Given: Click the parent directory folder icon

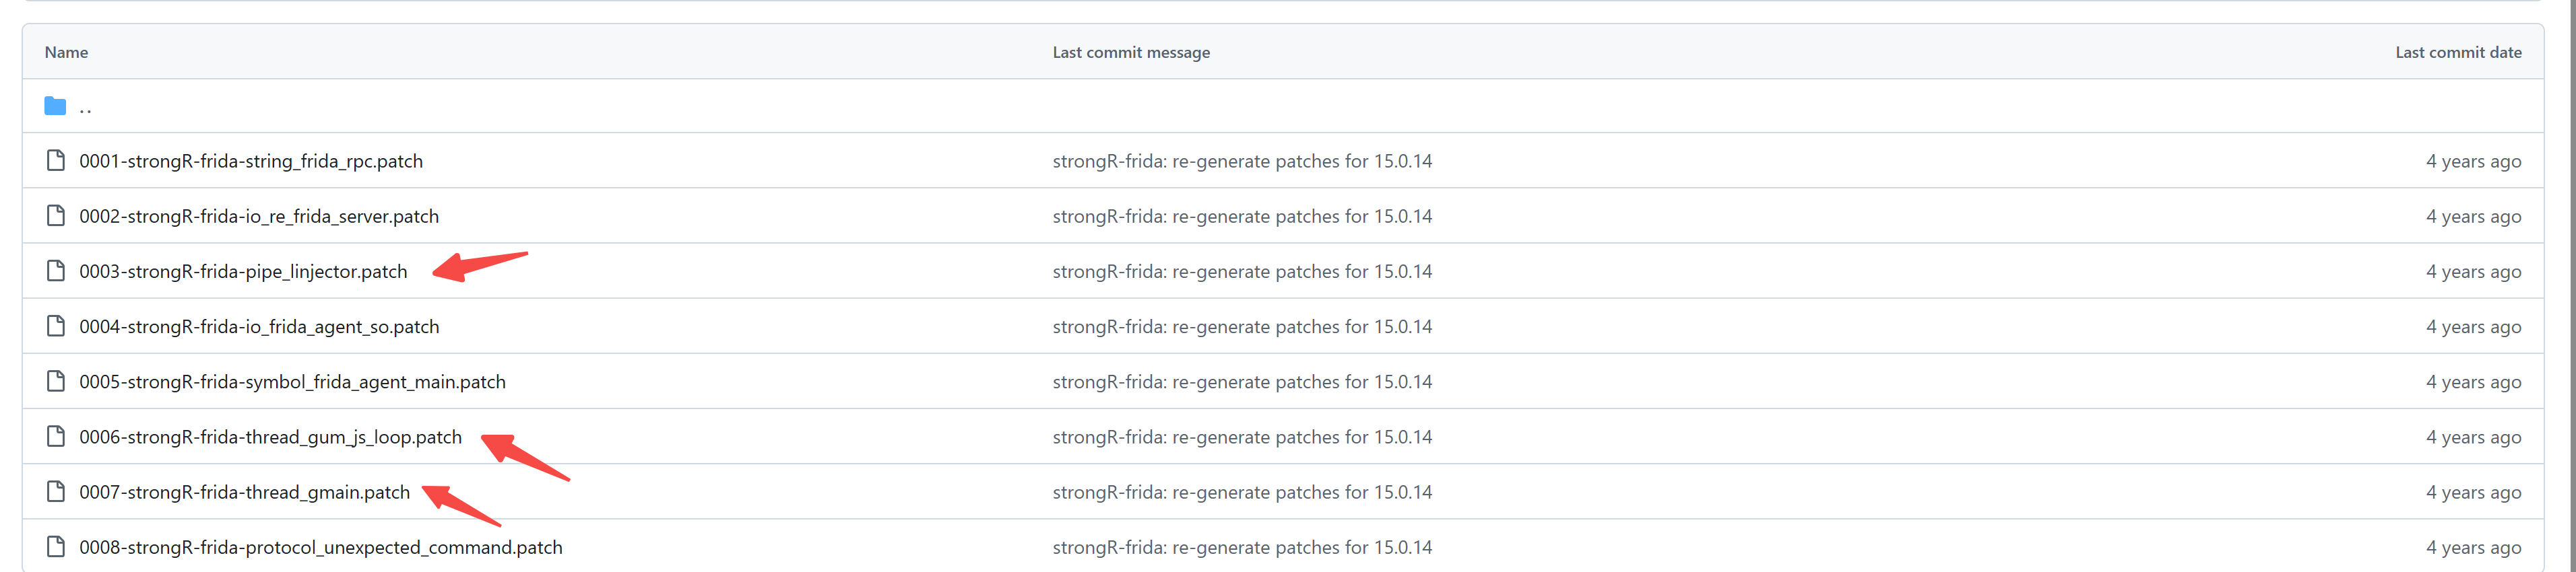Looking at the screenshot, I should coord(55,106).
